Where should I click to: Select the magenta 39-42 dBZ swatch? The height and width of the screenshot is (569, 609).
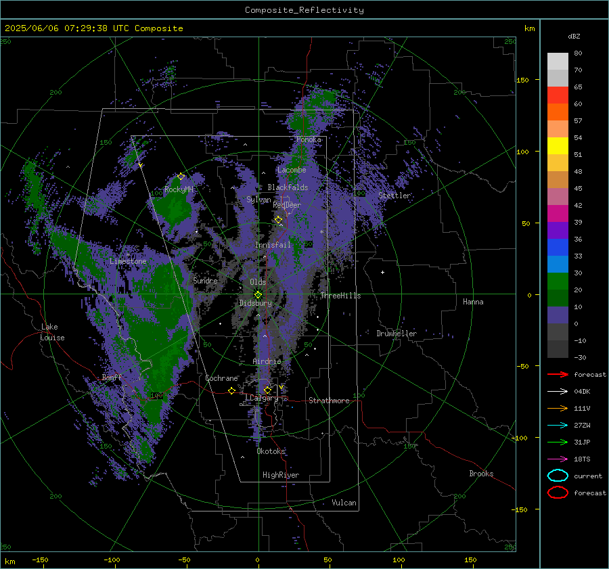[558, 213]
